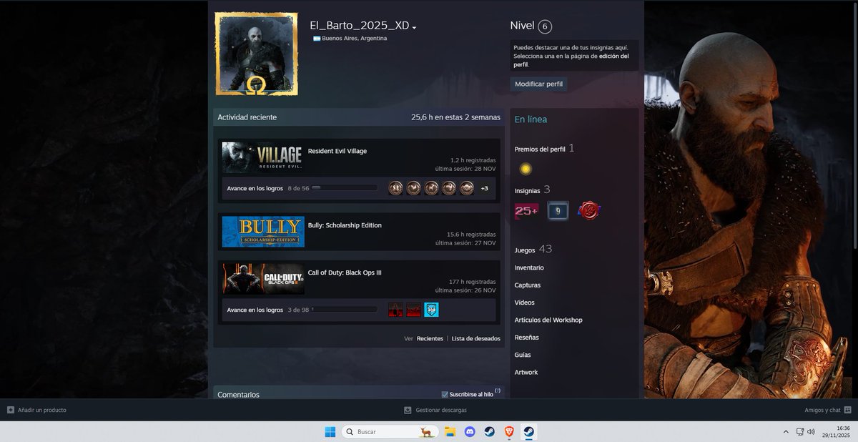
Task: Open the cyan shield Black Ops III achievement
Action: (431, 310)
